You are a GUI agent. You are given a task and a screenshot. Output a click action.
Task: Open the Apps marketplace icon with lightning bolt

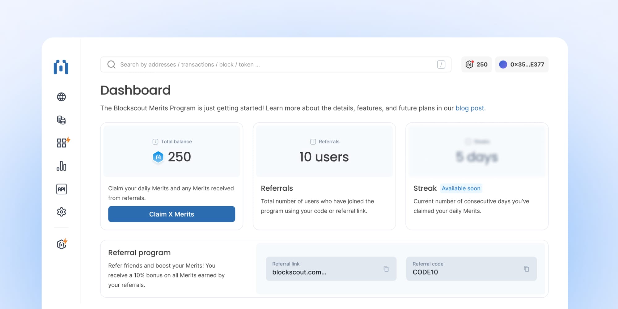[61, 143]
